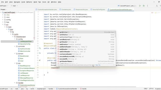Image resolution: width=161 pixels, height=90 pixels.
Task: Open the completion popup options menu
Action: (x=114, y=65)
